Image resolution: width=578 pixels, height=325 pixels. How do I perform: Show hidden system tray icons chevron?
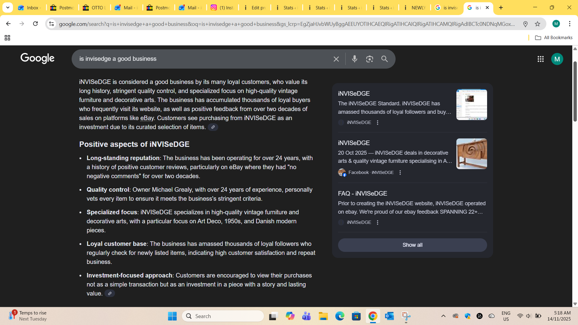[x=443, y=316]
